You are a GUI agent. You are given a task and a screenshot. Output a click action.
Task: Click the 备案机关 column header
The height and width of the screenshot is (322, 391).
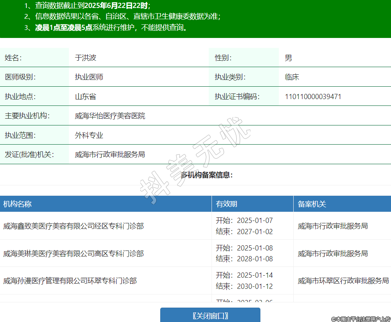[x=312, y=204]
